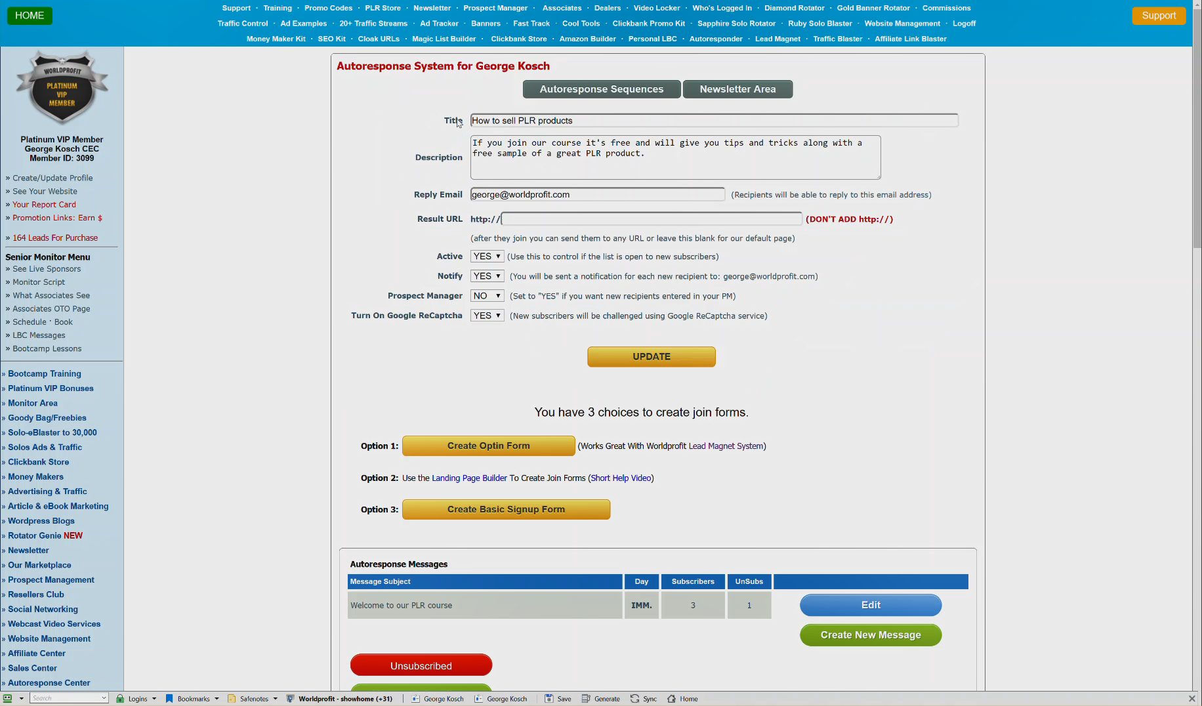Viewport: 1202px width, 706px height.
Task: Open the Bookmarks dropdown arrow
Action: [x=217, y=699]
